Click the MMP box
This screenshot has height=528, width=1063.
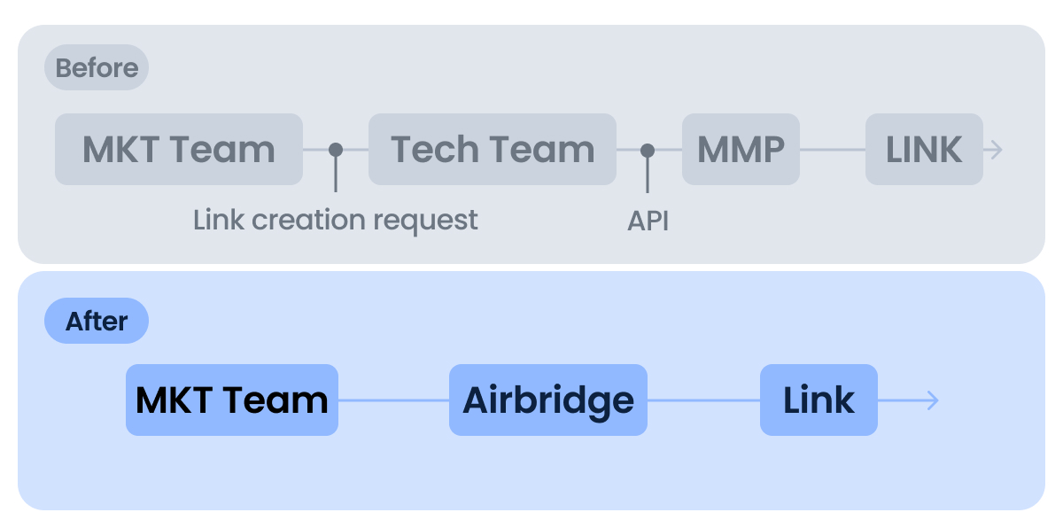[741, 150]
